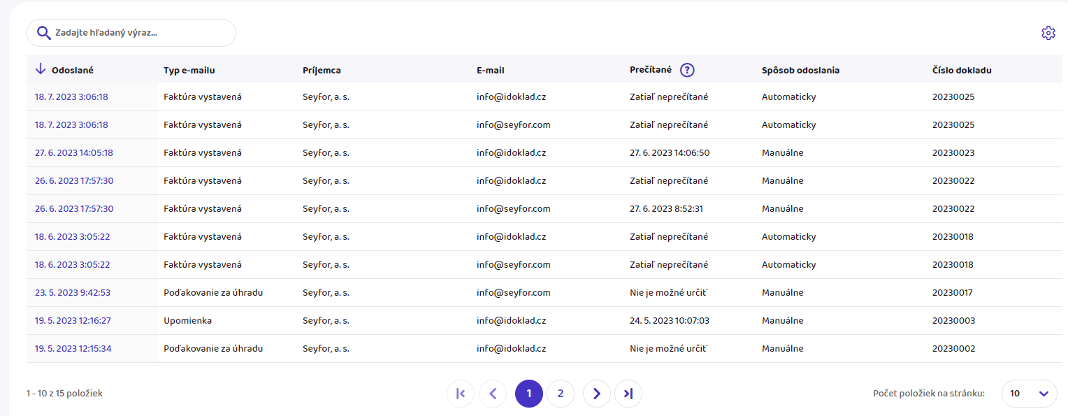Go to the first page of results
The width and height of the screenshot is (1068, 416).
[461, 394]
